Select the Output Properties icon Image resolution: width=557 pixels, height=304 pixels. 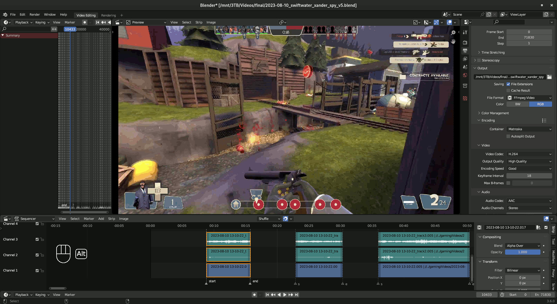(x=465, y=51)
